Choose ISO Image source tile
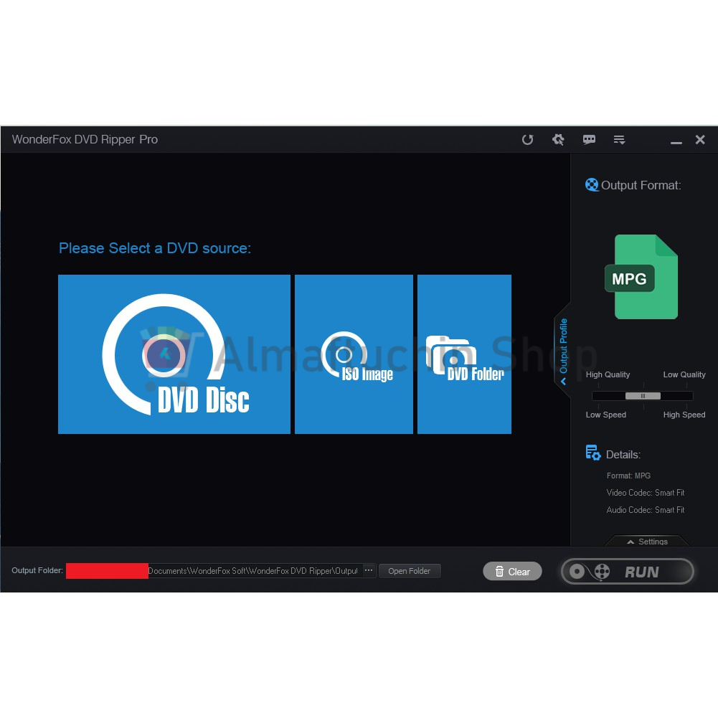718x718 pixels. point(354,354)
